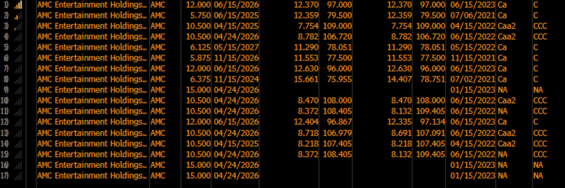Select the 75.955 price value

(x=340, y=80)
